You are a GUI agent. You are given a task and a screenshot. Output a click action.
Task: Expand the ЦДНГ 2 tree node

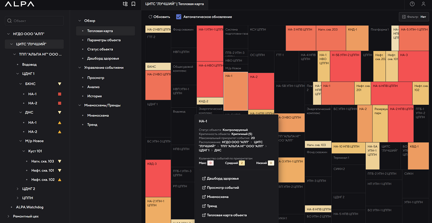(18, 189)
